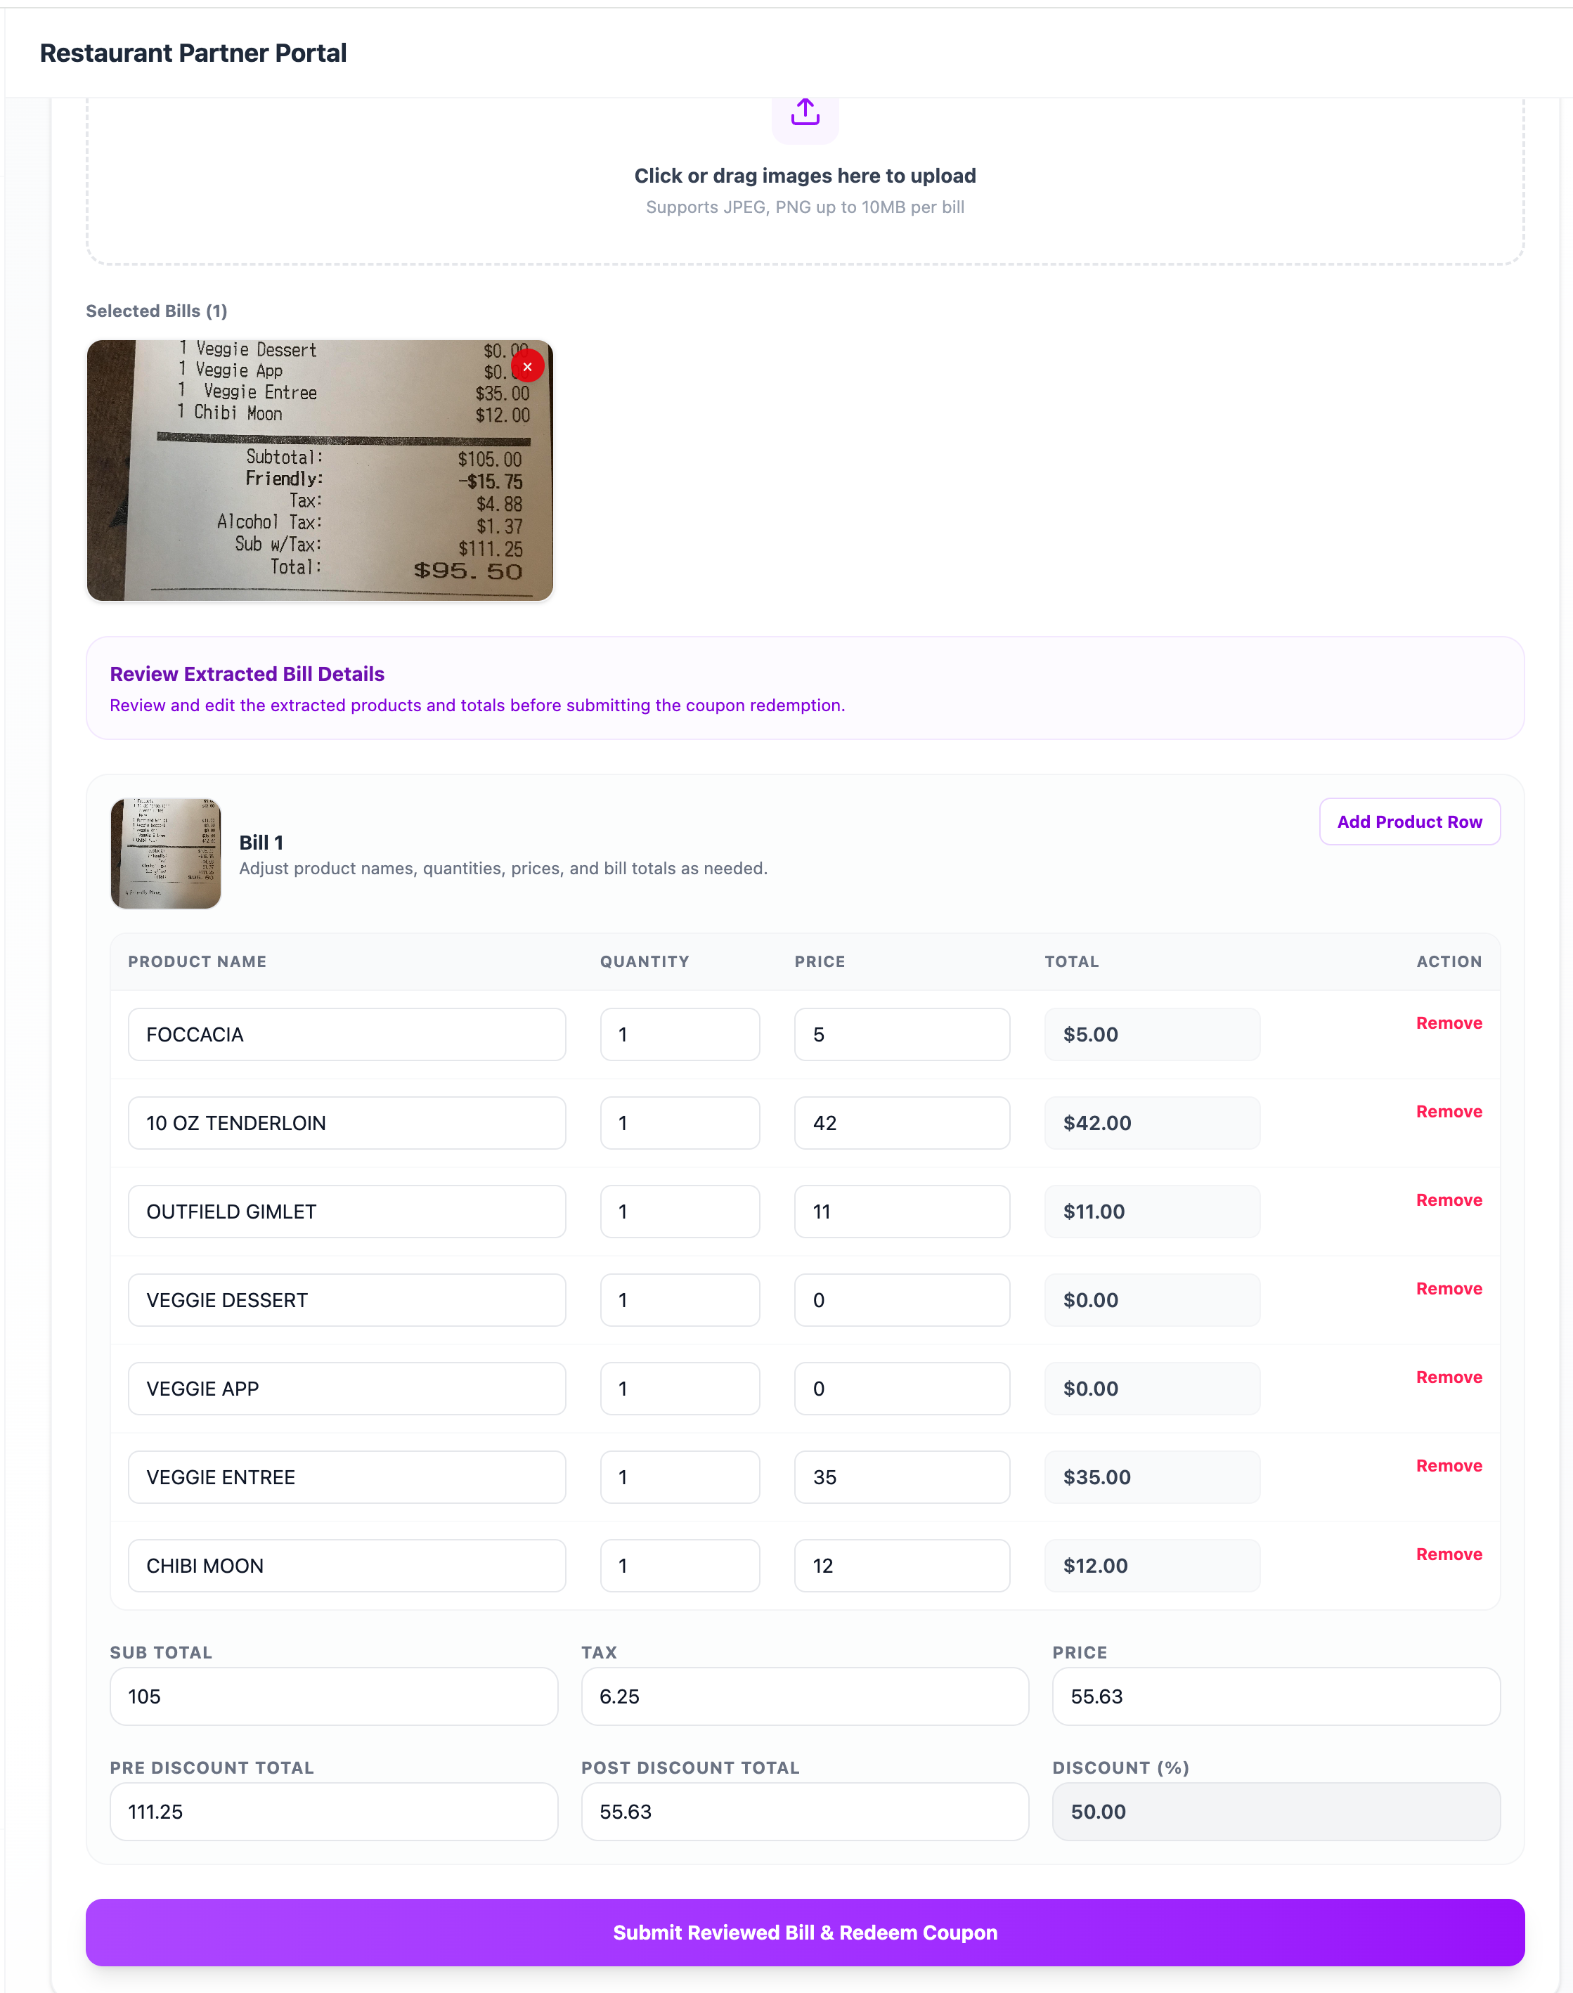Edit the OUTFIELD GIMLET name field

click(347, 1212)
